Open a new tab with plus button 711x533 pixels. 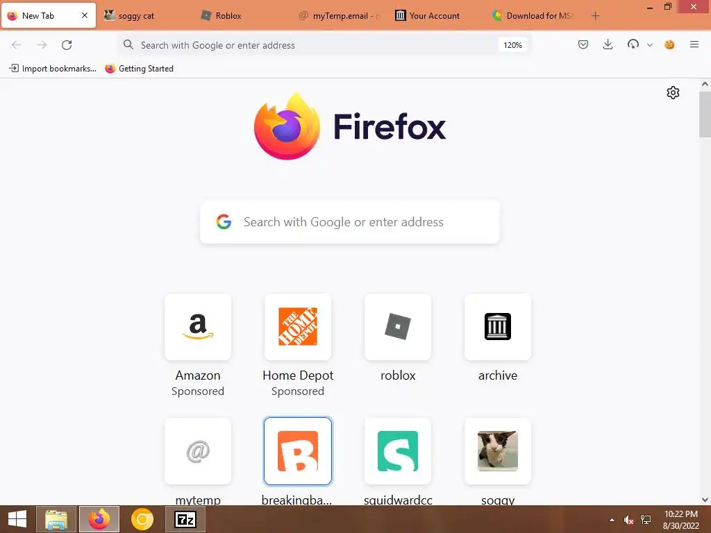[x=595, y=16]
